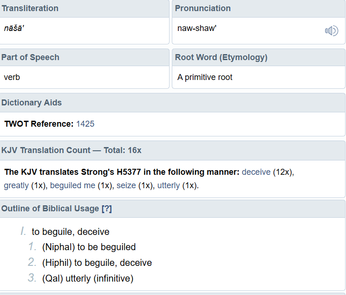Open the 'greatly' translation link
The width and height of the screenshot is (346, 295).
(16, 185)
